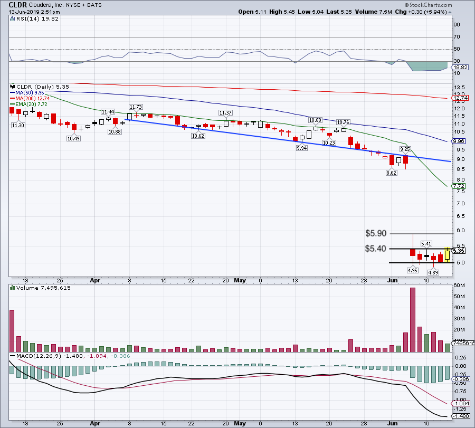Image resolution: width=475 pixels, height=428 pixels.
Task: Click the -1.094 MACD signal tag
Action: point(461,403)
